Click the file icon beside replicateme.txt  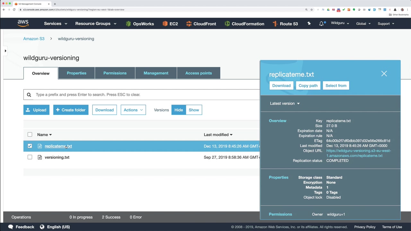(x=40, y=146)
